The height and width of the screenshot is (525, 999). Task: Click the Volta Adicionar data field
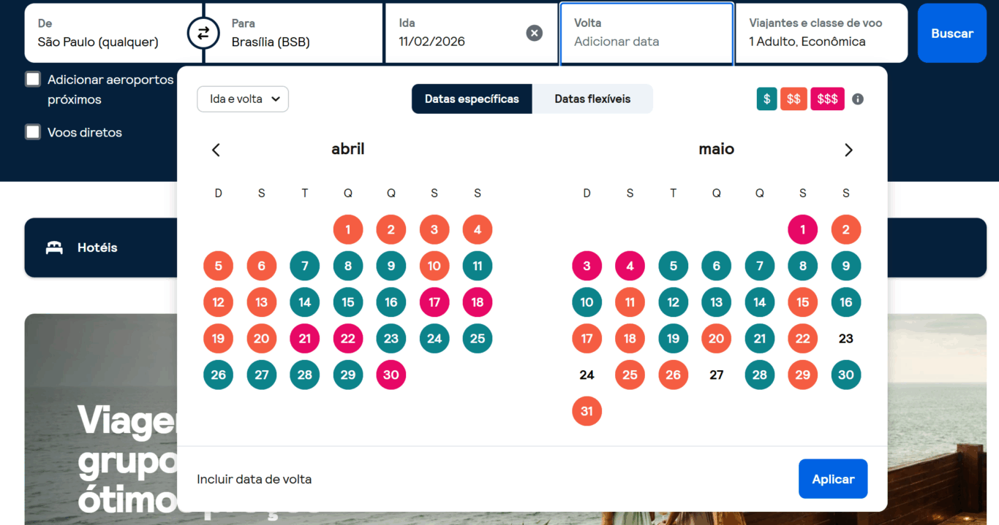646,34
